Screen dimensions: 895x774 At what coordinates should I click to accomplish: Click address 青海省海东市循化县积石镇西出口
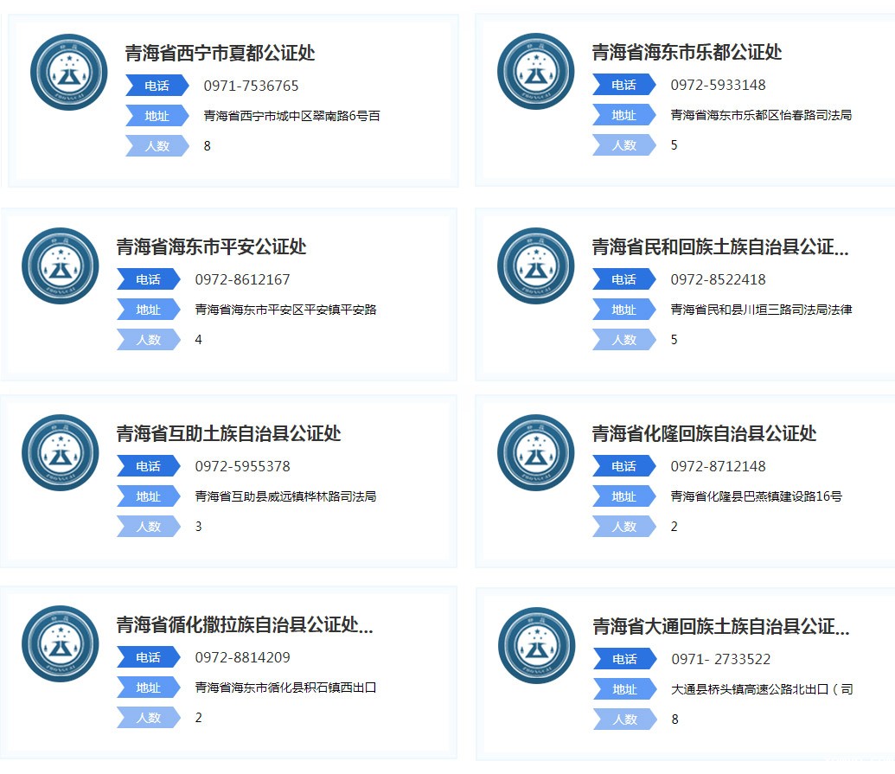[x=285, y=688]
